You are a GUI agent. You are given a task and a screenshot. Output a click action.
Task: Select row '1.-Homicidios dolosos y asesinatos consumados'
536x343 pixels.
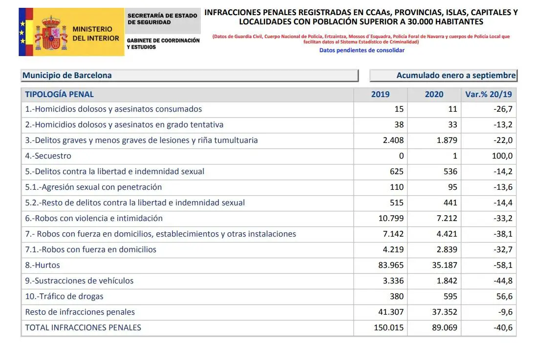pos(269,109)
